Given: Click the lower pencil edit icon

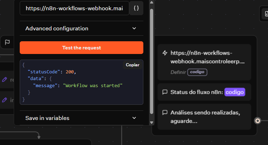Looking at the screenshot, I should 5,100.
